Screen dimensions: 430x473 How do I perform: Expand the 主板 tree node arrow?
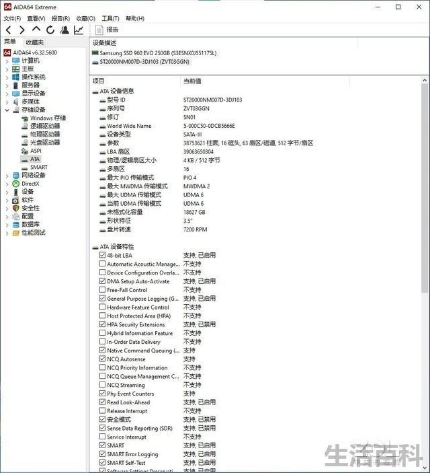pos(7,69)
